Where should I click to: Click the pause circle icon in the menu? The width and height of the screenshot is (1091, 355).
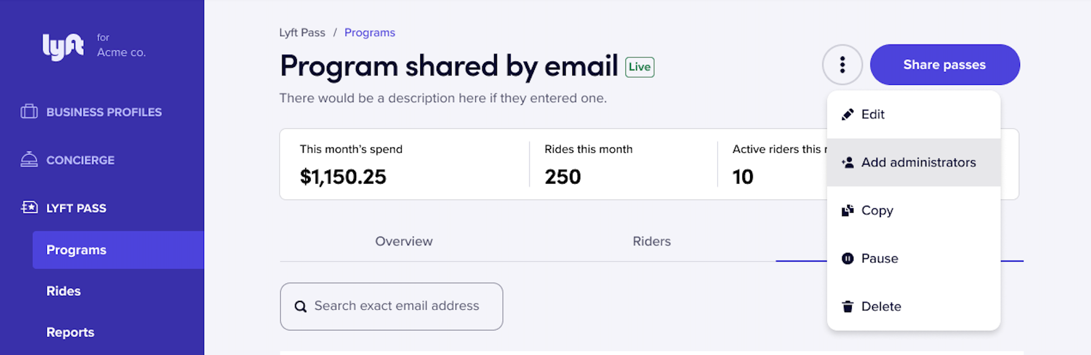pos(847,258)
